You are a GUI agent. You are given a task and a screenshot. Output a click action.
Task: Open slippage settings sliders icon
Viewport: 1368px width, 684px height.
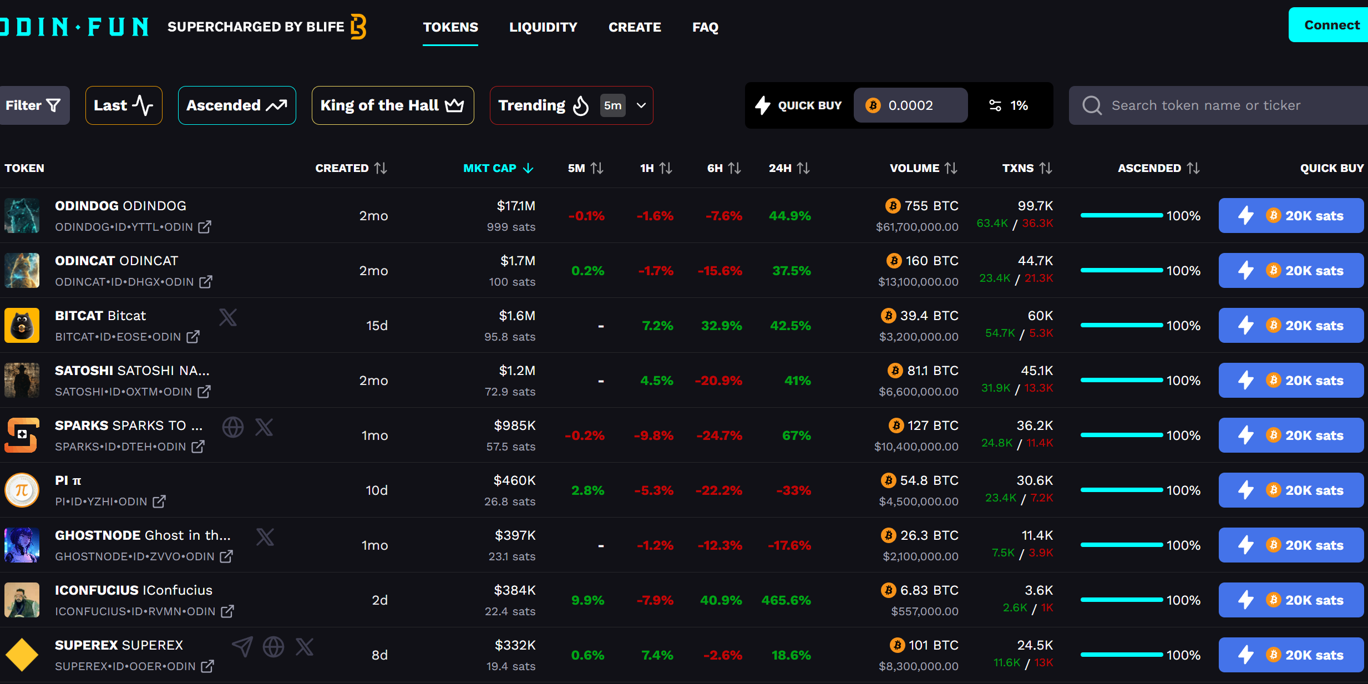coord(995,105)
